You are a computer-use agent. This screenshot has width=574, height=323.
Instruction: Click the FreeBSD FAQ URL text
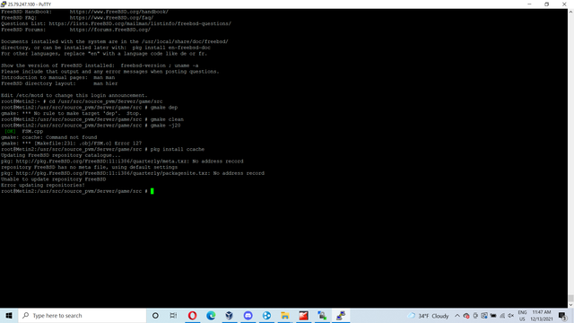point(111,18)
